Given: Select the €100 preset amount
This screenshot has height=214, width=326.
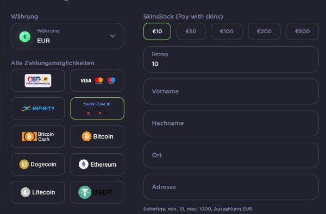Looking at the screenshot, I should coord(227,32).
